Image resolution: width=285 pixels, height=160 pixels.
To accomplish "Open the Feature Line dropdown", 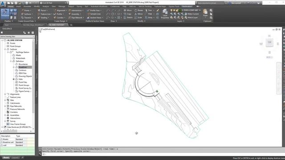I will click(x=45, y=14).
